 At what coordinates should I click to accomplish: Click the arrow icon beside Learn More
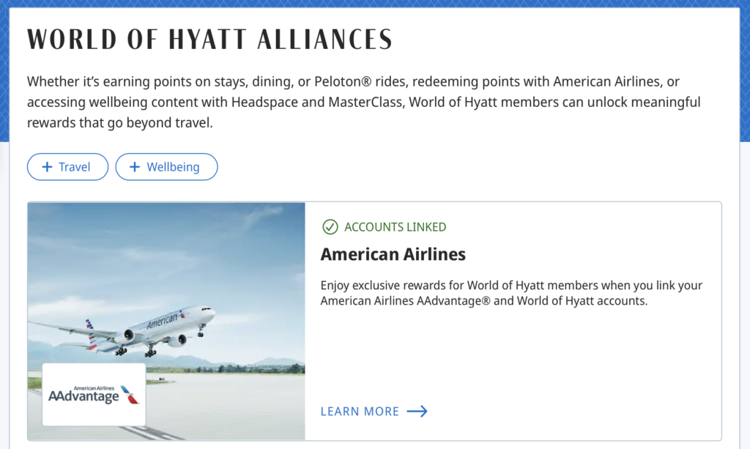[417, 412]
